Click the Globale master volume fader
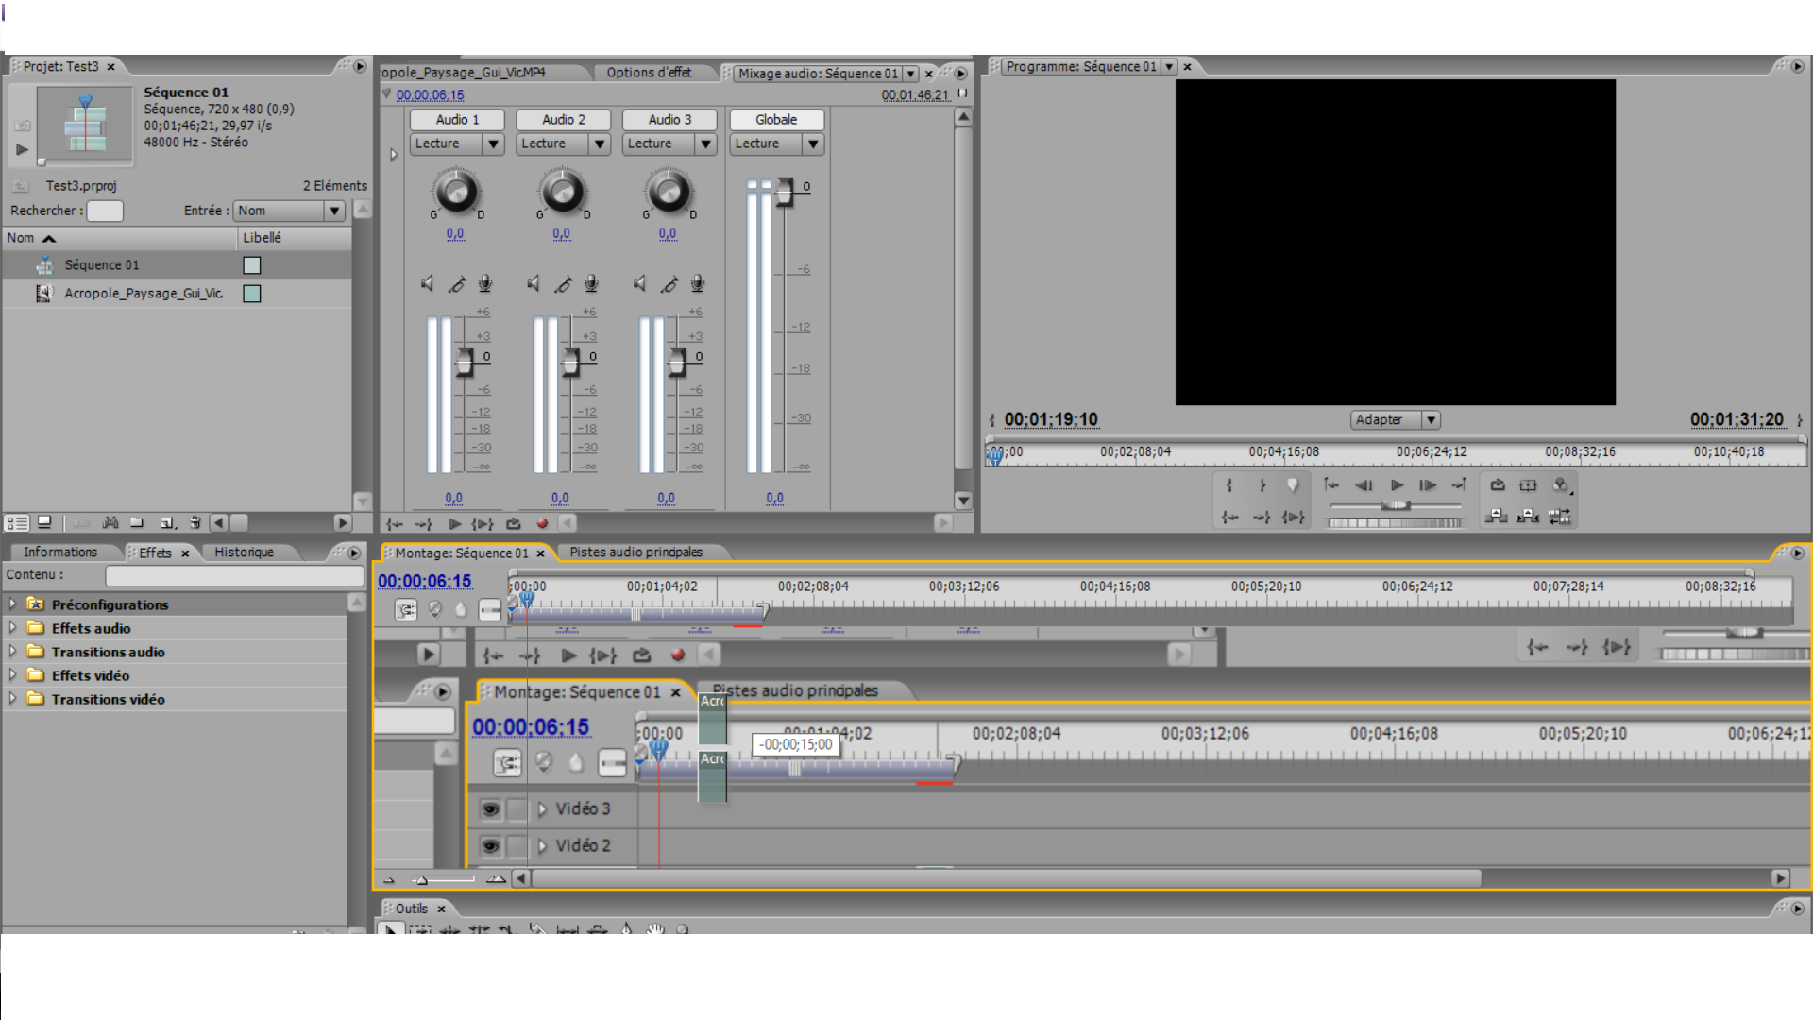Viewport: 1813px width, 1020px height. click(x=784, y=193)
